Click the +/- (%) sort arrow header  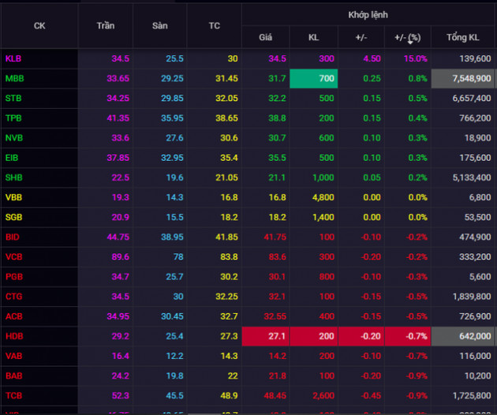click(x=408, y=37)
